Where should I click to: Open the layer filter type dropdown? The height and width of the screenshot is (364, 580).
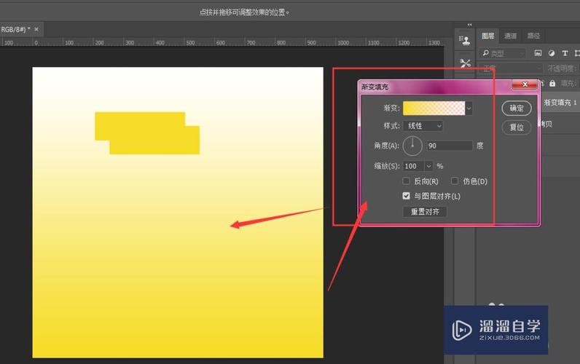pyautogui.click(x=503, y=54)
